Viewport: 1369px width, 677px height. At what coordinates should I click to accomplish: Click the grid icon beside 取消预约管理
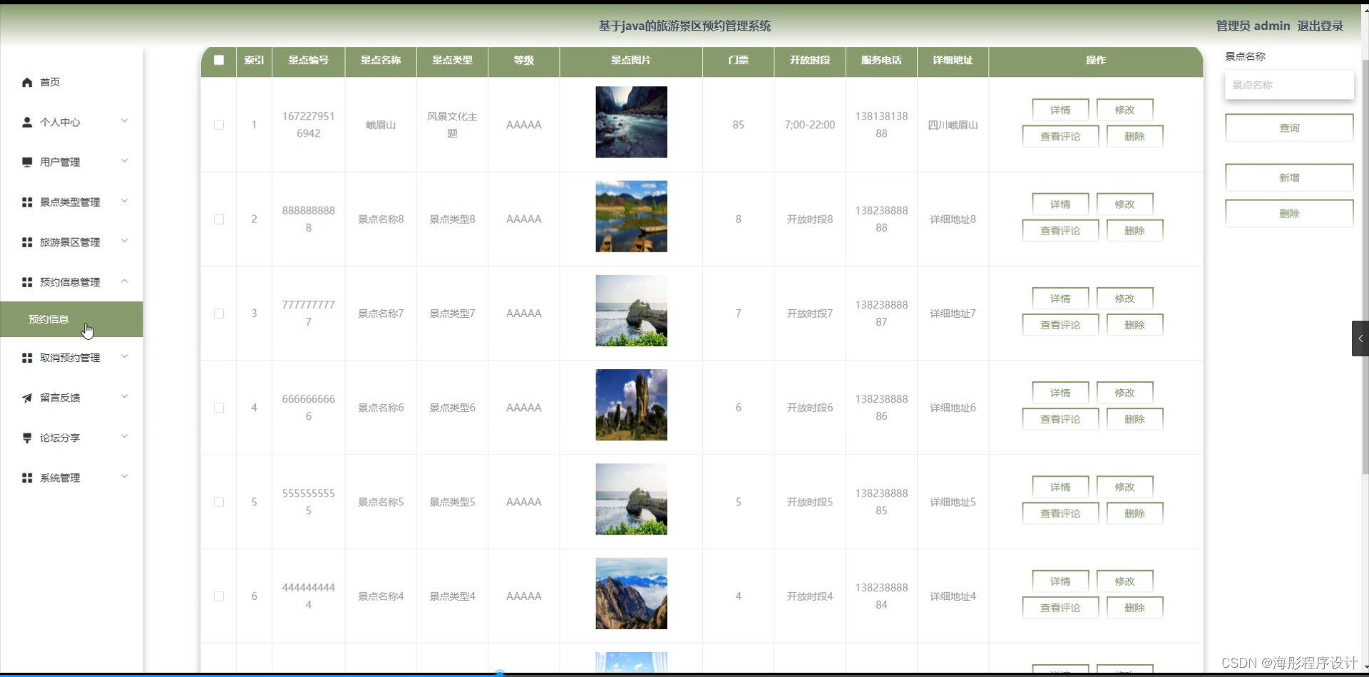27,358
